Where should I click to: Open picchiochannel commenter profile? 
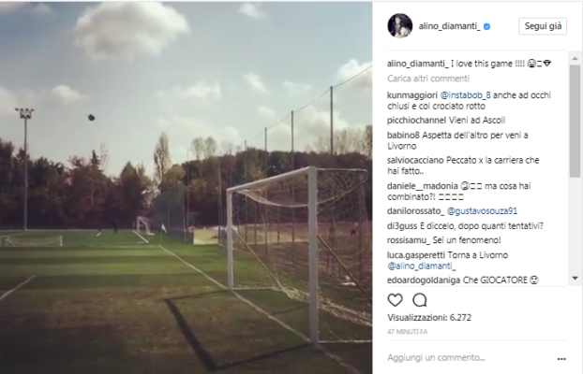point(416,121)
